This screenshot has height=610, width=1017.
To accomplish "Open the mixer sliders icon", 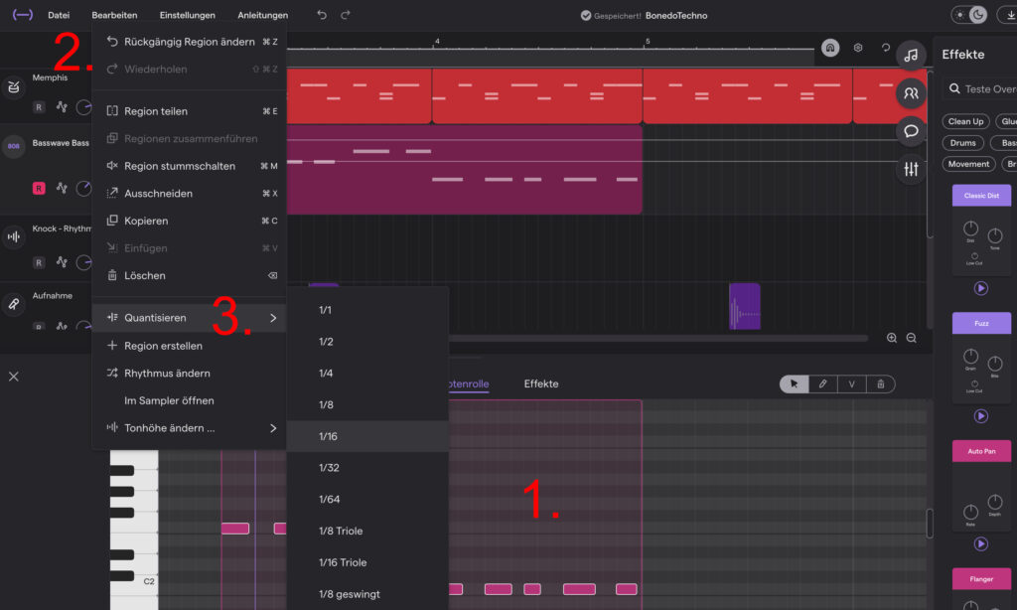I will (x=911, y=169).
